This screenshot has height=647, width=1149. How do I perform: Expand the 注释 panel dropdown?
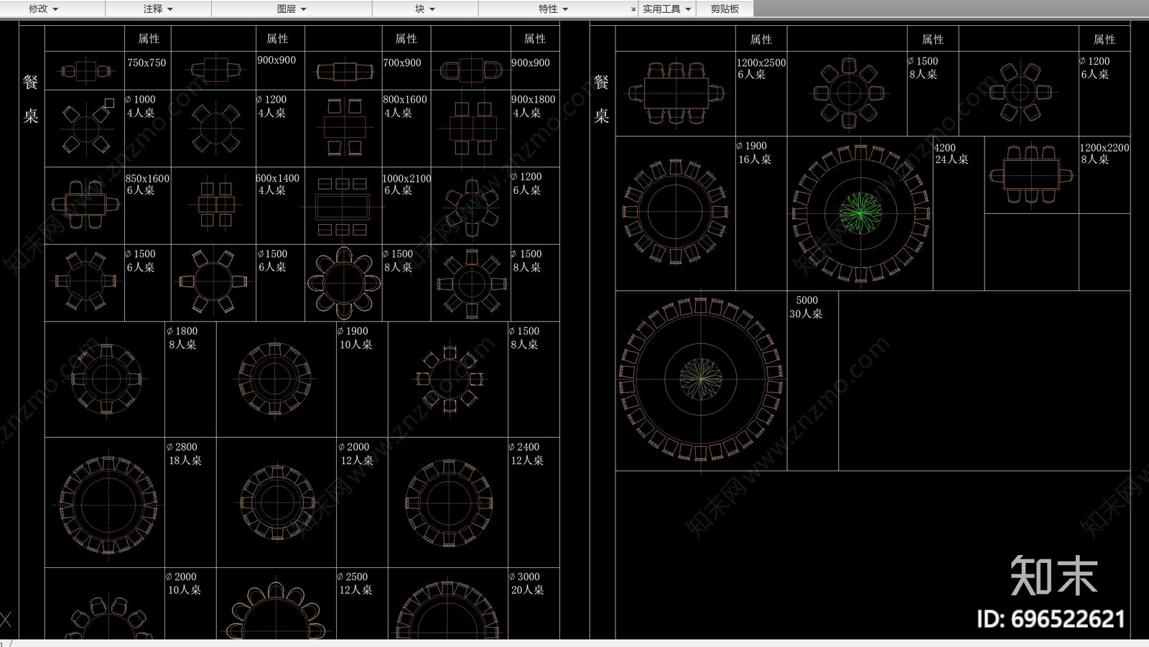tap(158, 9)
